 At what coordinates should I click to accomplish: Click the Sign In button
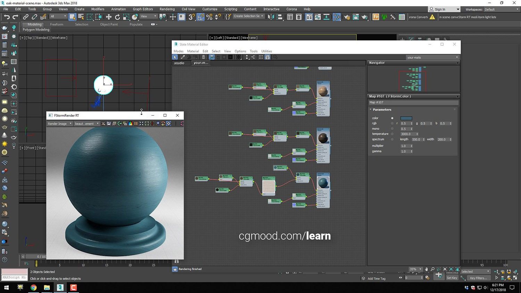click(x=444, y=9)
